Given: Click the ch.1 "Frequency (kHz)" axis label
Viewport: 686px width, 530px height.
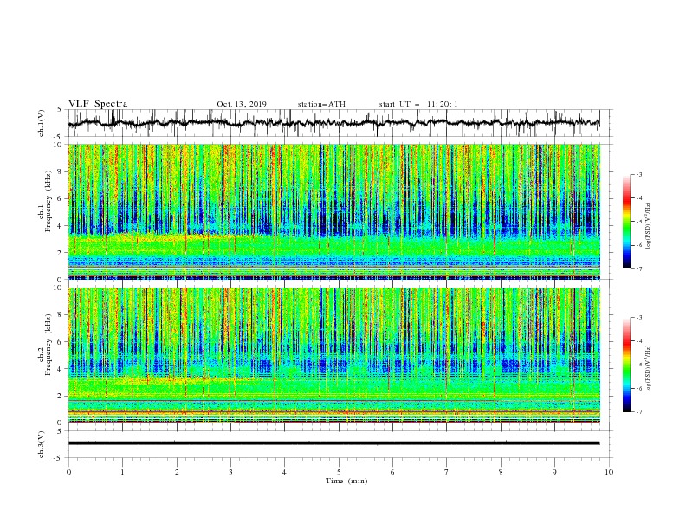Looking at the screenshot, I should [x=49, y=201].
